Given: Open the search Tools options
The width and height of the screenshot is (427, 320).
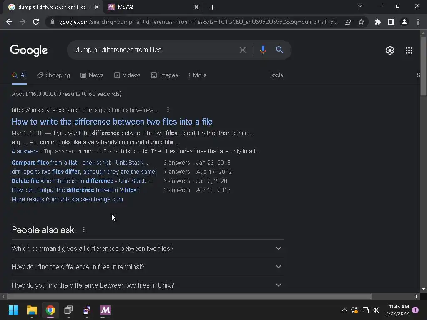Looking at the screenshot, I should tap(276, 75).
